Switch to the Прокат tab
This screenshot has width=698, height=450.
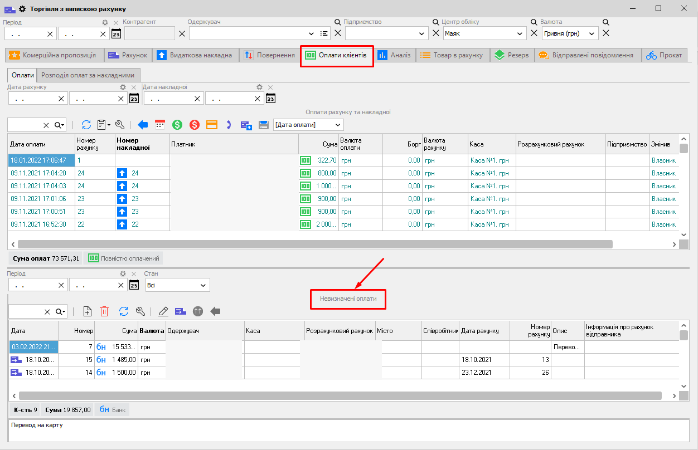[665, 55]
